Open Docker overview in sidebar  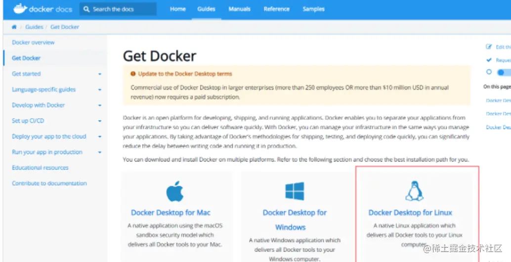pyautogui.click(x=33, y=42)
